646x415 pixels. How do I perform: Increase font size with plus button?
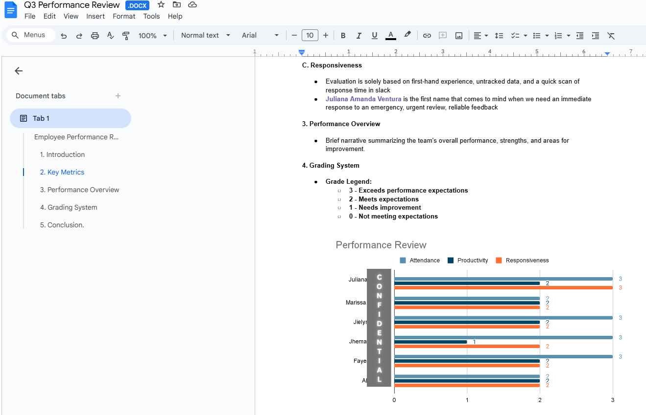pos(326,35)
